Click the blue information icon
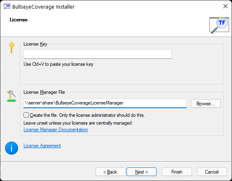Viewport: 232px width, 181px height. [x=12, y=148]
